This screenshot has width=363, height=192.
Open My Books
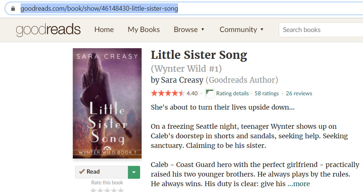[x=144, y=30]
